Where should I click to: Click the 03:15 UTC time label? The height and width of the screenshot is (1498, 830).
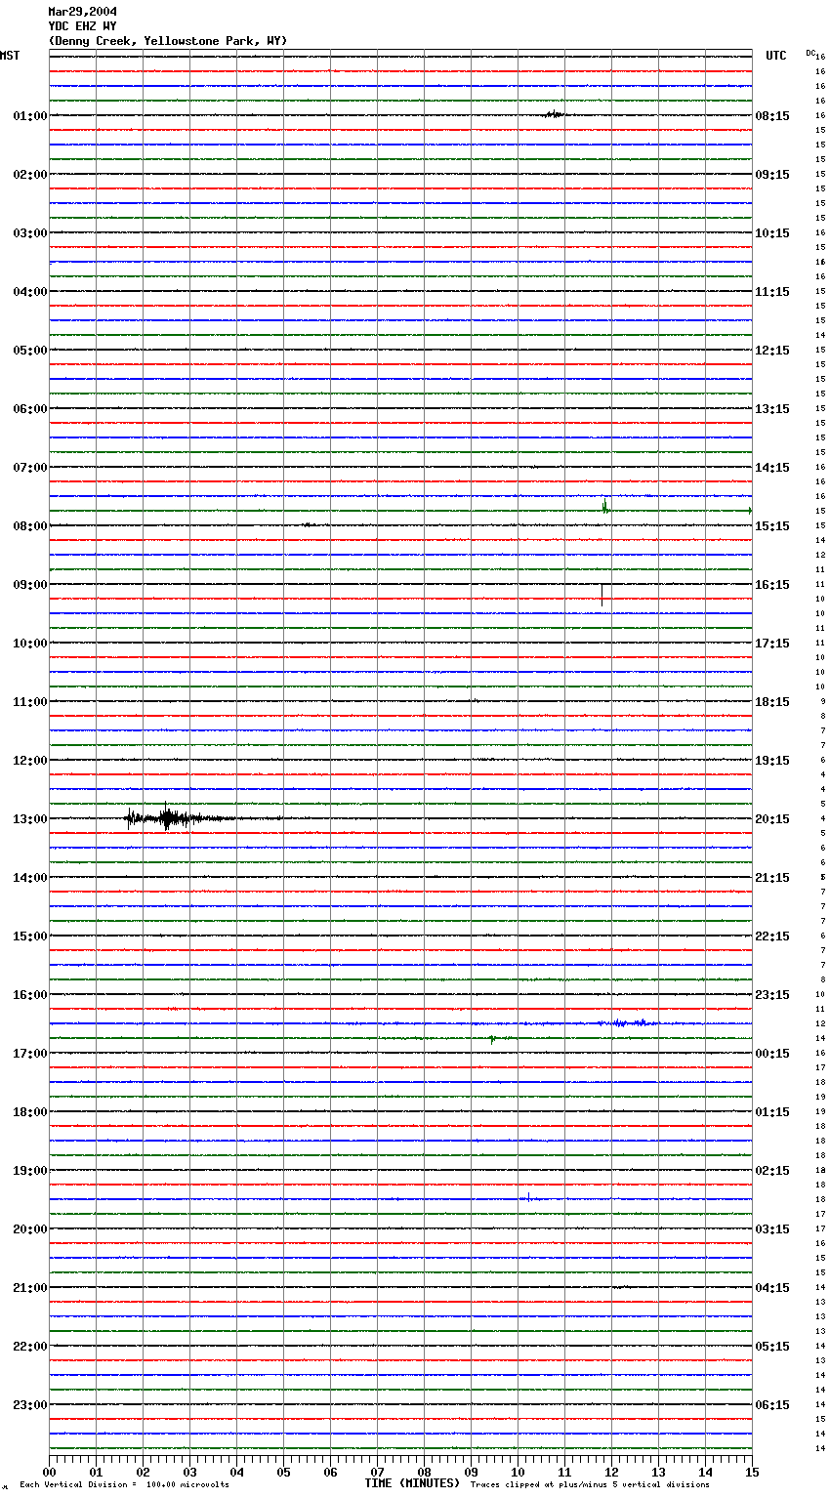(x=772, y=1229)
